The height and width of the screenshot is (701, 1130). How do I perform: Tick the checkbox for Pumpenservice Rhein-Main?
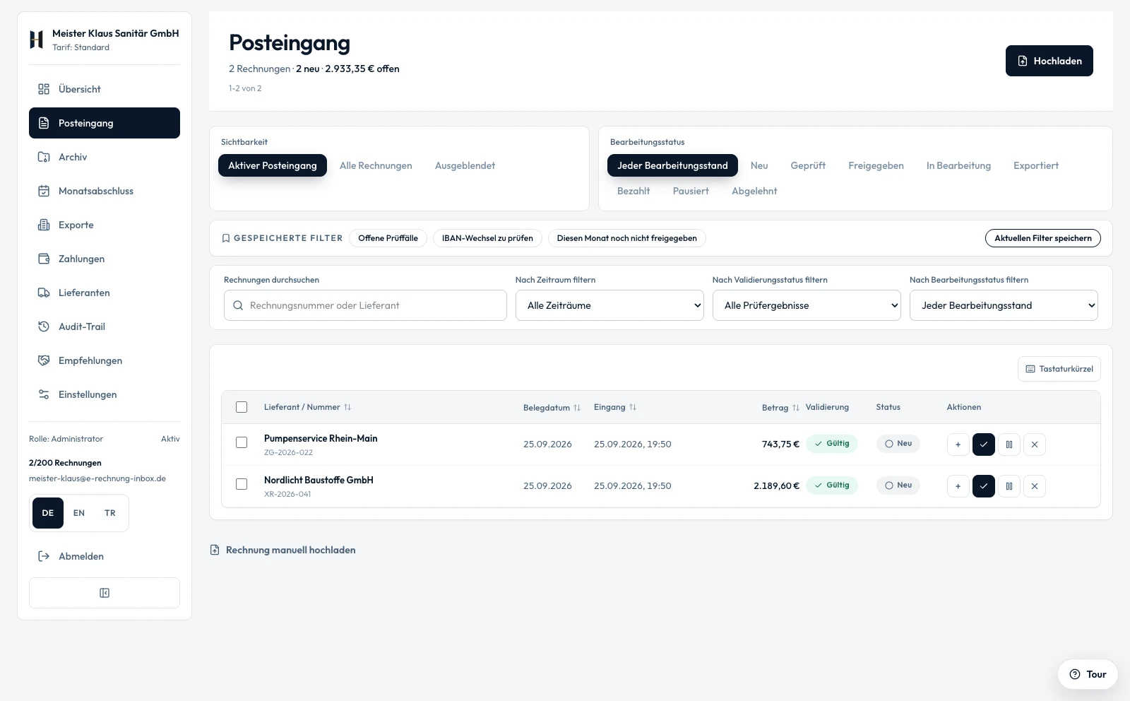(x=242, y=442)
